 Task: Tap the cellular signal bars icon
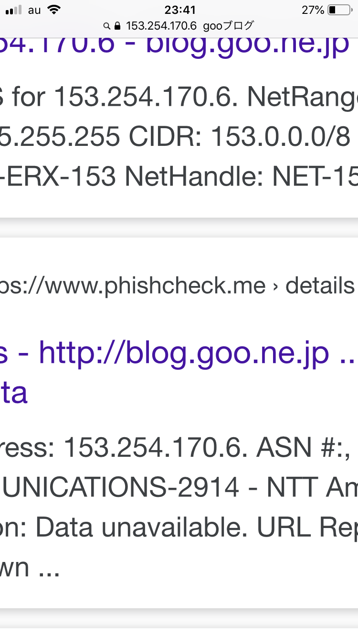click(14, 10)
